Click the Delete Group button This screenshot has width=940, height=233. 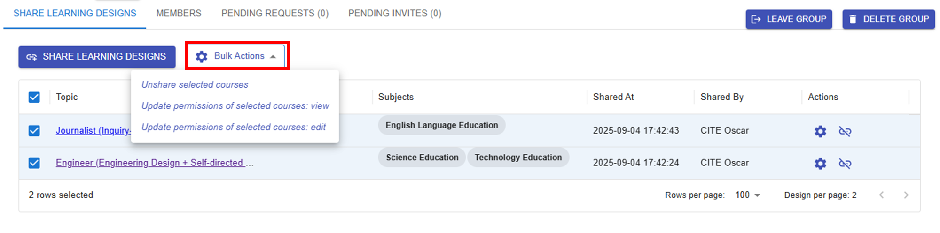[888, 19]
